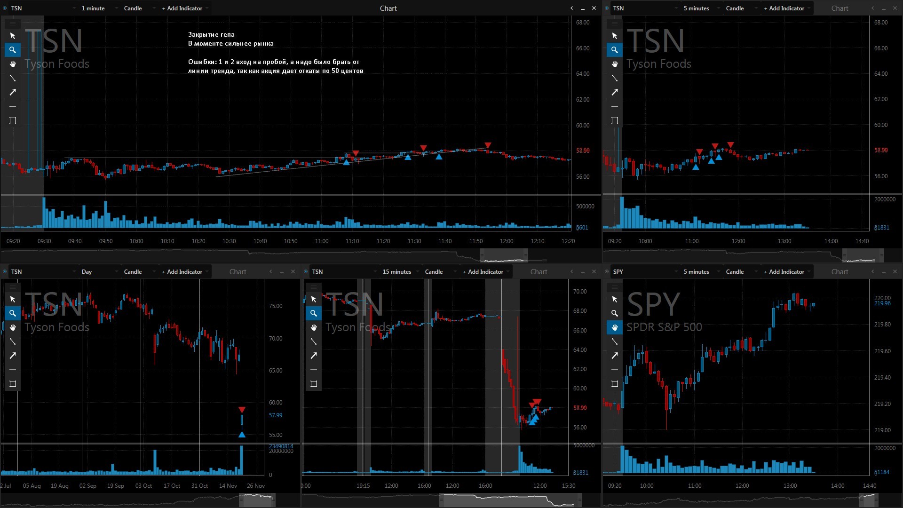The width and height of the screenshot is (903, 508).
Task: Select the zoom tool in TSN Day chart
Action: pyautogui.click(x=13, y=313)
